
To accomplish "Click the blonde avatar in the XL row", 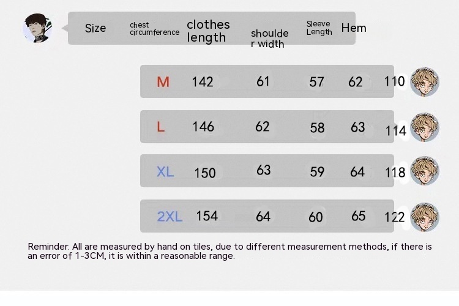I will [425, 171].
